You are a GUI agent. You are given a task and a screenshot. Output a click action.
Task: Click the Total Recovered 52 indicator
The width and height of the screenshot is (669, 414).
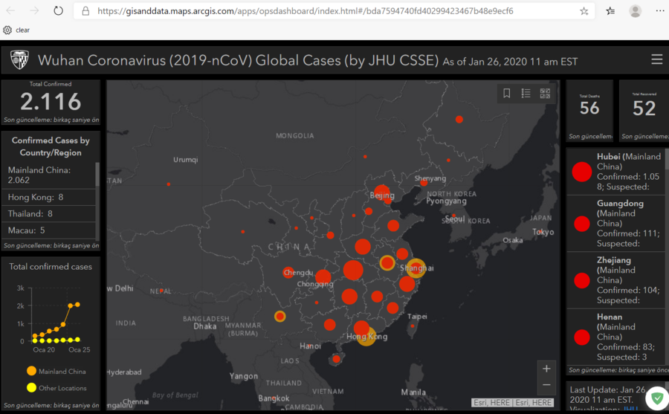pos(644,111)
